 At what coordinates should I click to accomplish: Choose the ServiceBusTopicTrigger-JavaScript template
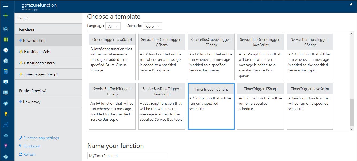[162, 106]
